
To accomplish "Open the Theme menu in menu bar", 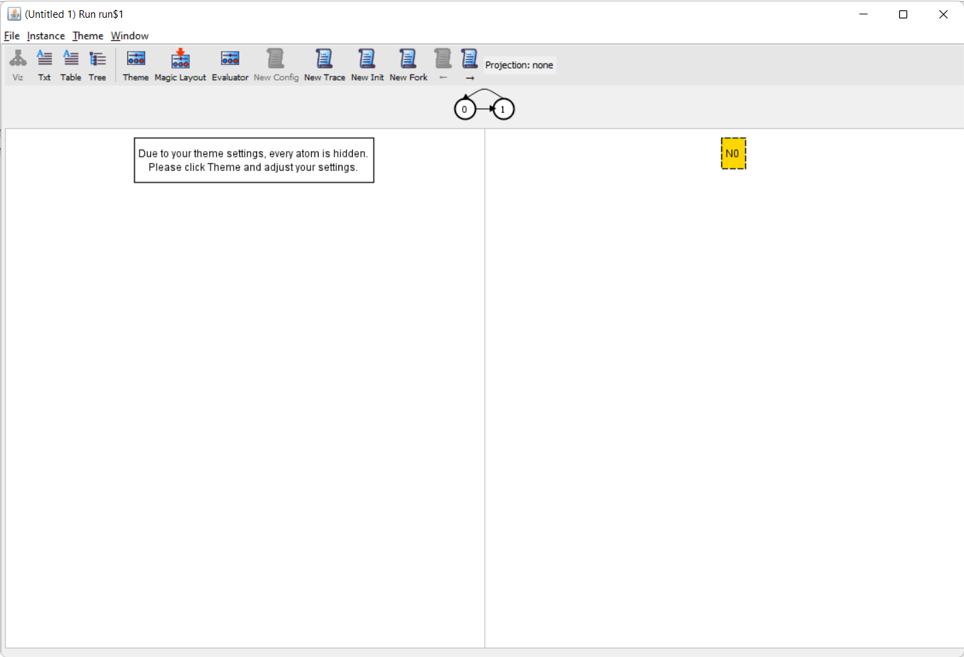I will tap(88, 36).
